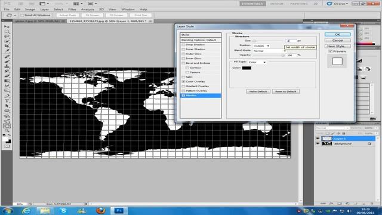Select the Rectangular Marquee tool
The image size is (382, 215).
tap(7, 32)
